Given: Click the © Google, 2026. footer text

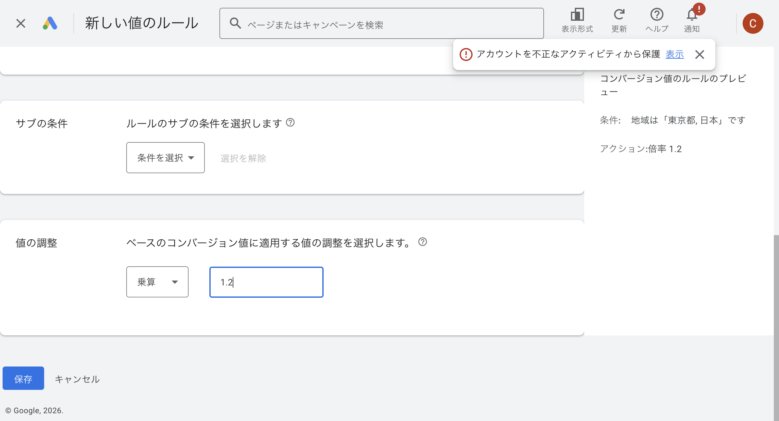Looking at the screenshot, I should click(x=34, y=411).
